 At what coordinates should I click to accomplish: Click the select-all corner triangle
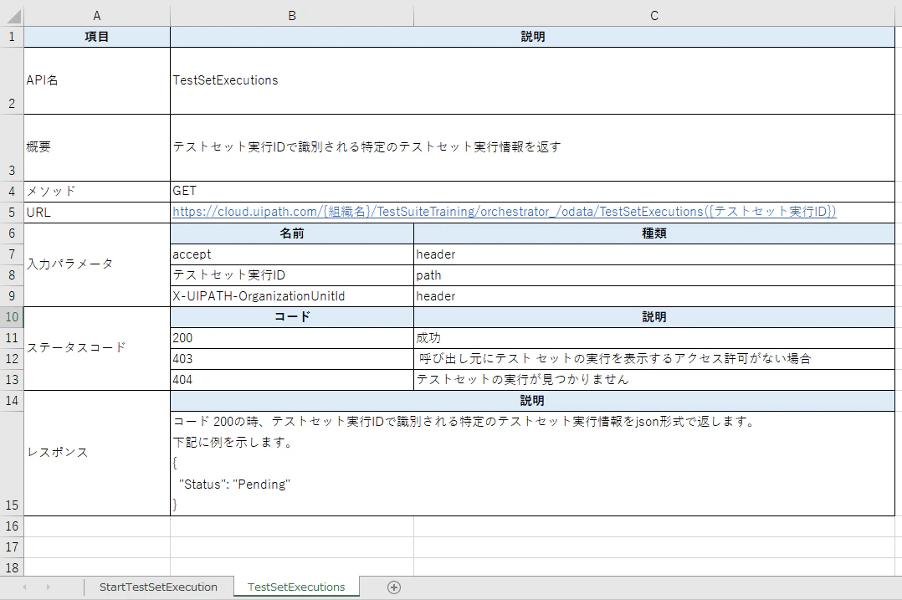coord(12,16)
